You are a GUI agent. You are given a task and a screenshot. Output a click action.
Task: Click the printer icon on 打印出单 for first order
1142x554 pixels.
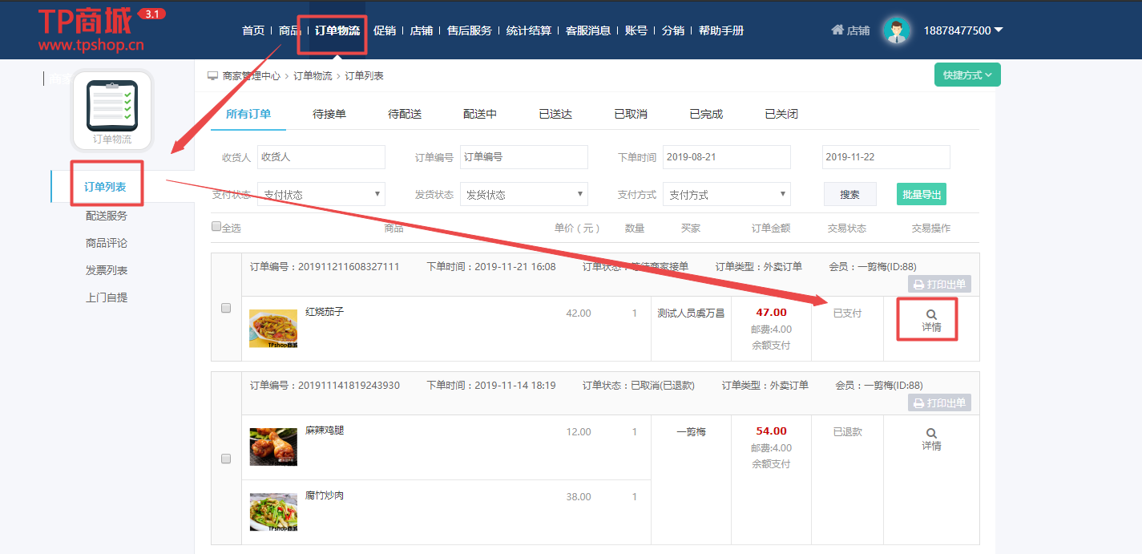pos(918,284)
